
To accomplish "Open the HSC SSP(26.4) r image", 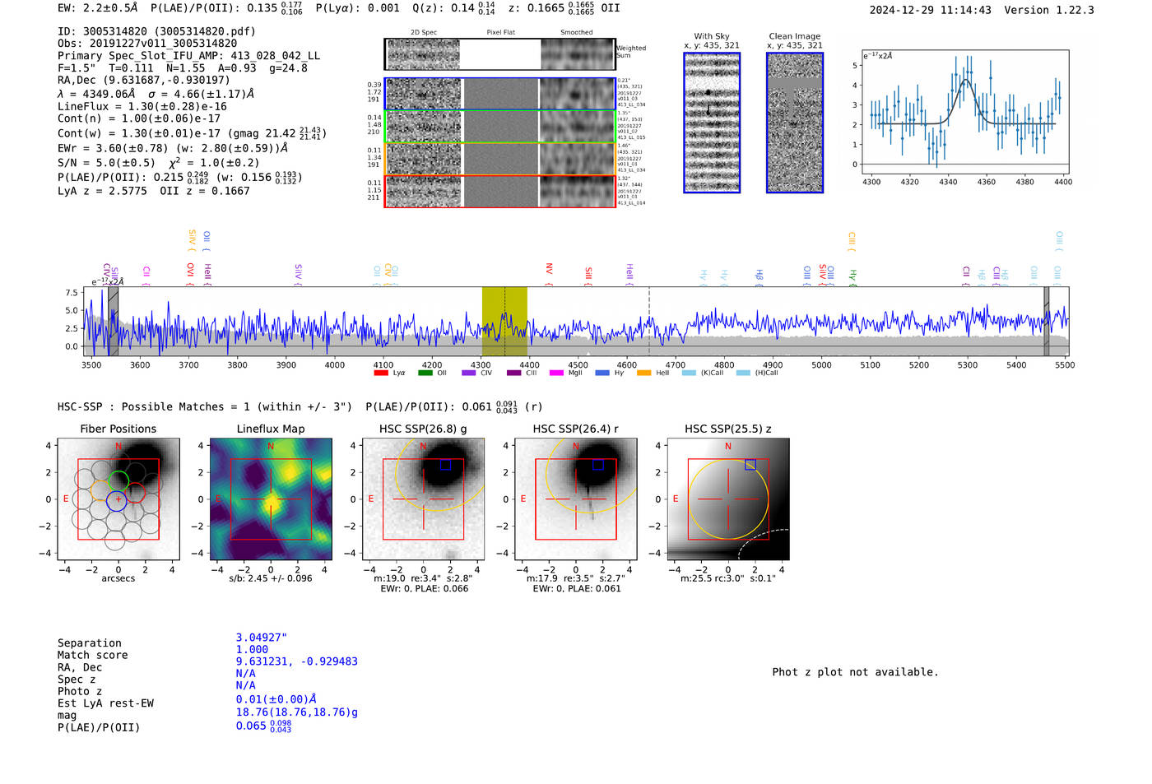I will pos(576,499).
